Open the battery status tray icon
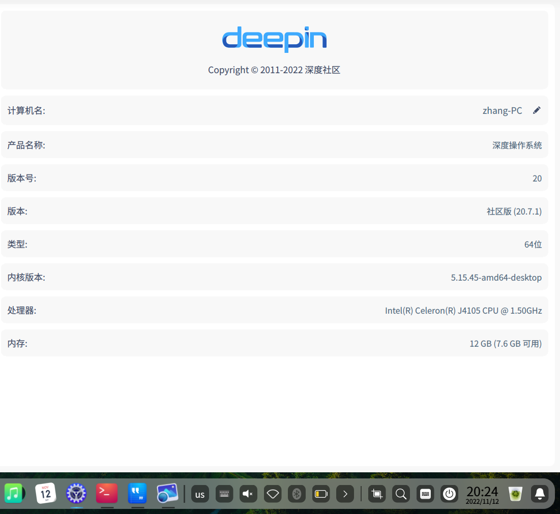 click(x=321, y=494)
